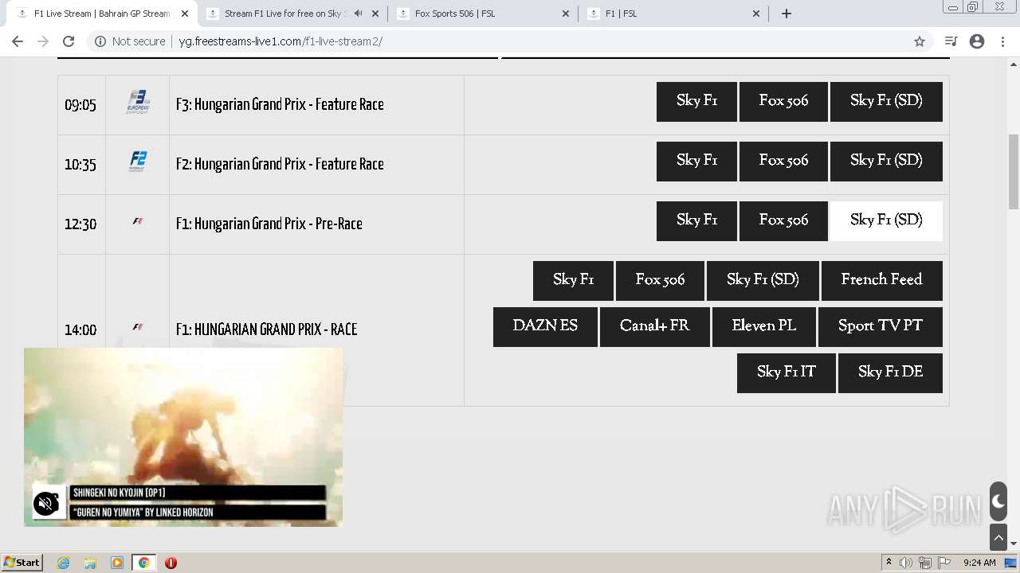The height and width of the screenshot is (573, 1020).
Task: Open Fox 506 stream for F3 Feature Race
Action: [783, 101]
